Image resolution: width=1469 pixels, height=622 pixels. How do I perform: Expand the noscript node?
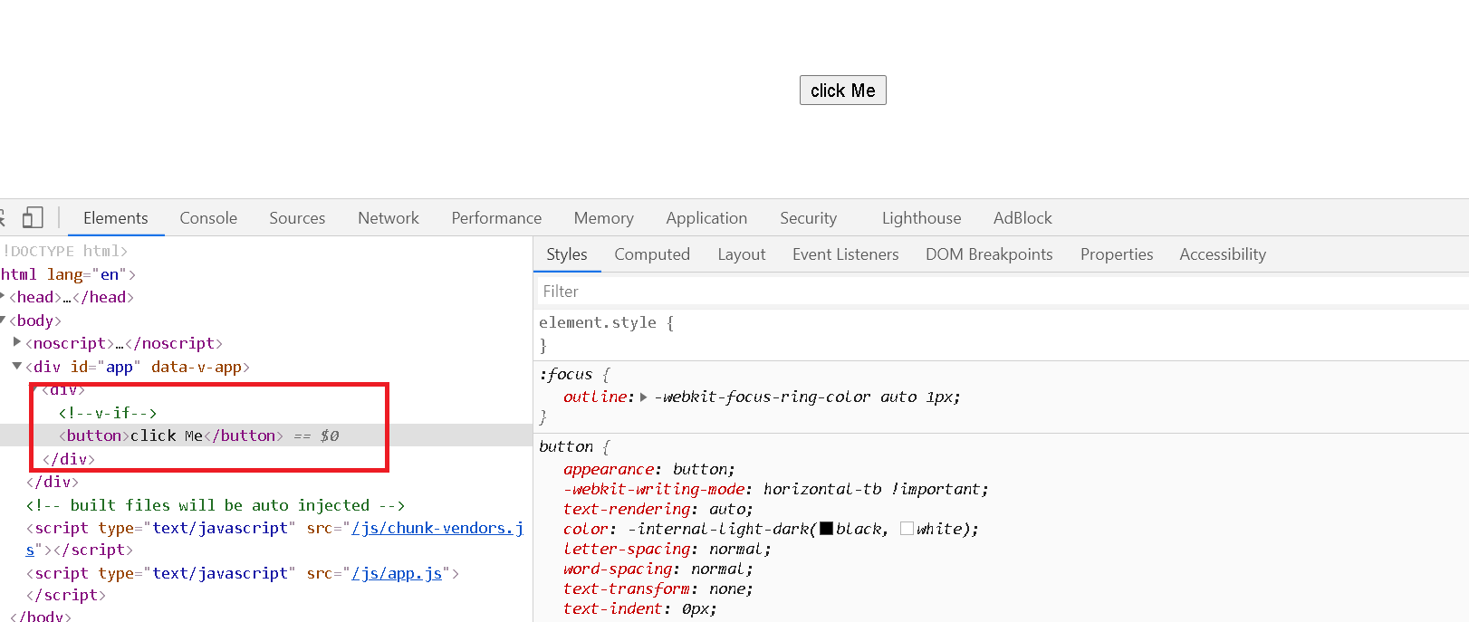tap(17, 342)
